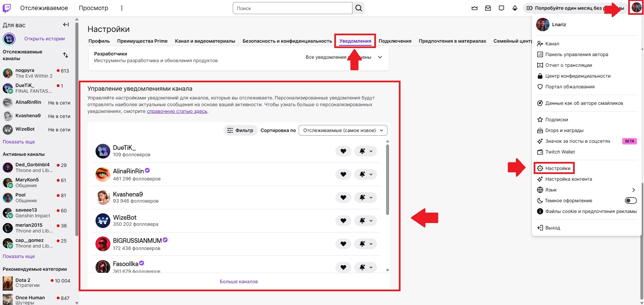Collapse the For You sidebar
Viewport: 644px width, 305px height.
tap(66, 25)
